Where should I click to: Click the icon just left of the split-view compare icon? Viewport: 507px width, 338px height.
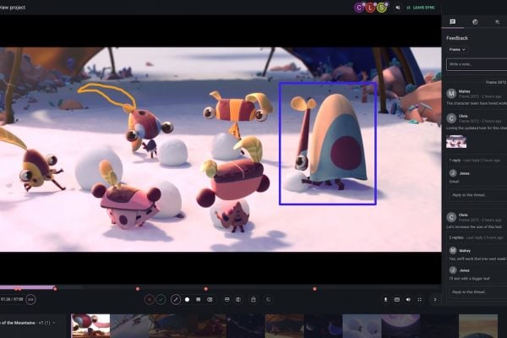[x=227, y=299]
